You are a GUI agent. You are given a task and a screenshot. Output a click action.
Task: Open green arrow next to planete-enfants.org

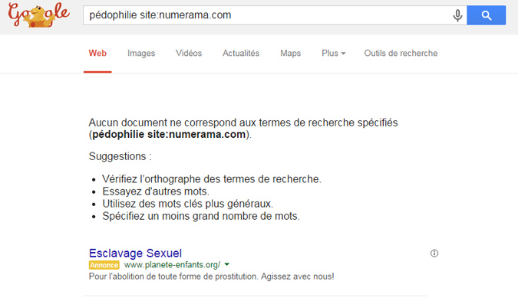226,264
